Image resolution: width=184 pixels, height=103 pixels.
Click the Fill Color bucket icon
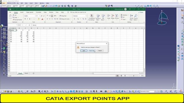(x=38, y=19)
